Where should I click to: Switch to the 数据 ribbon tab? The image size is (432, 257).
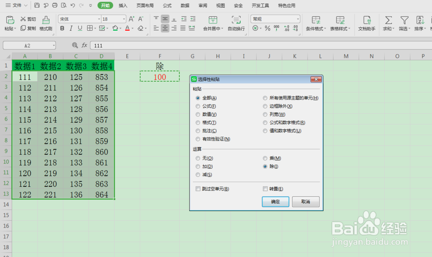coord(185,6)
